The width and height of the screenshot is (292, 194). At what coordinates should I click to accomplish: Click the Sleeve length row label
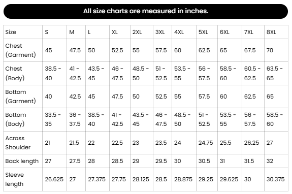[x=23, y=179]
